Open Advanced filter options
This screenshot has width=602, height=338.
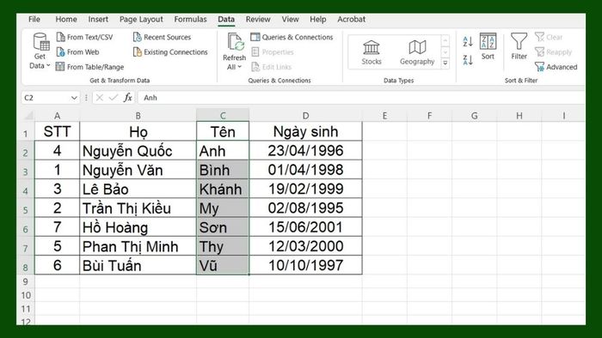556,67
